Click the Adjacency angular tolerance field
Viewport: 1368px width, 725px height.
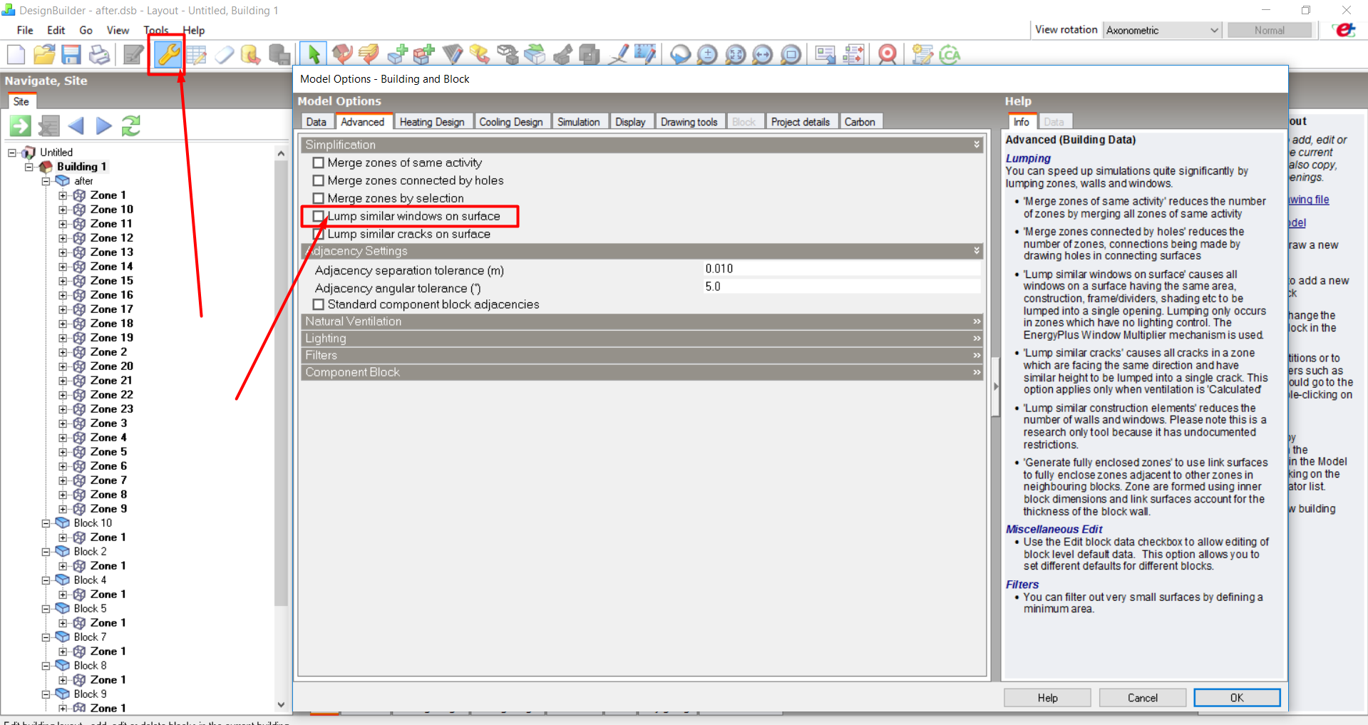841,287
